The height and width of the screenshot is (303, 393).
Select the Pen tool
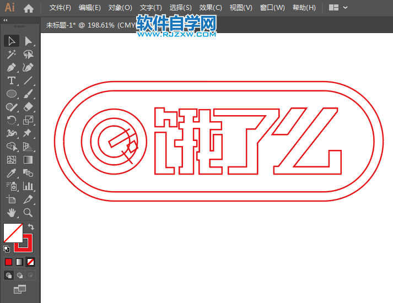[x=11, y=67]
